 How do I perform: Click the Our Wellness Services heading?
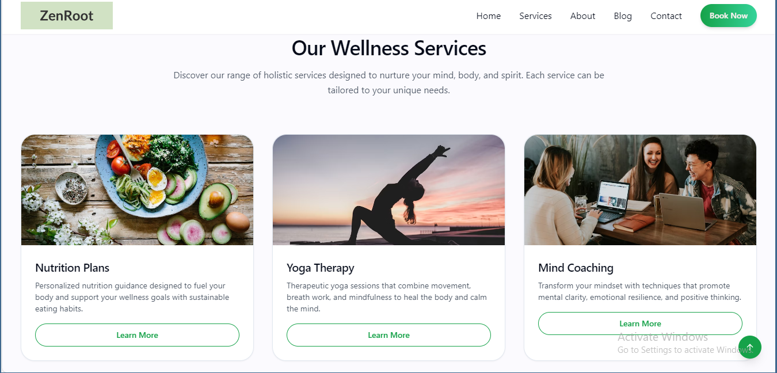(x=389, y=48)
